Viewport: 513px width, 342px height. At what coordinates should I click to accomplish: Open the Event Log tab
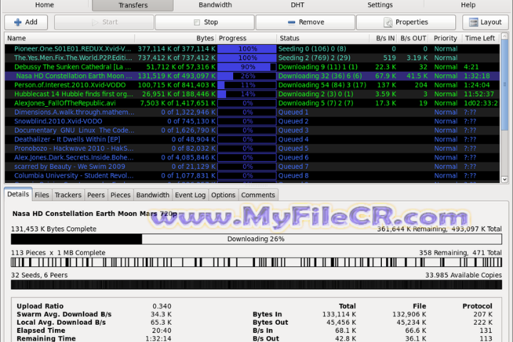[190, 195]
